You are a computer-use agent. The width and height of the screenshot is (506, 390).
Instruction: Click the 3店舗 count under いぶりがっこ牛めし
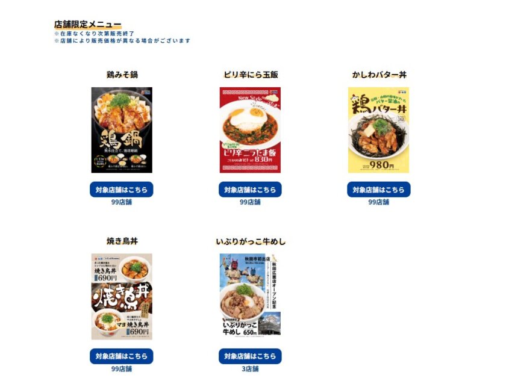(250, 369)
